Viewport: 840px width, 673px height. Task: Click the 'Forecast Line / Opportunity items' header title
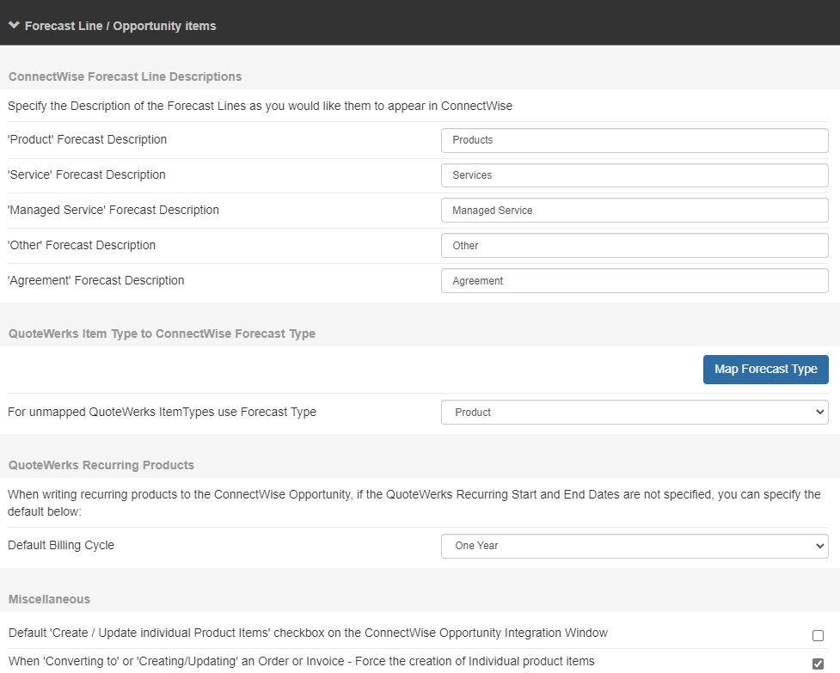coord(120,26)
